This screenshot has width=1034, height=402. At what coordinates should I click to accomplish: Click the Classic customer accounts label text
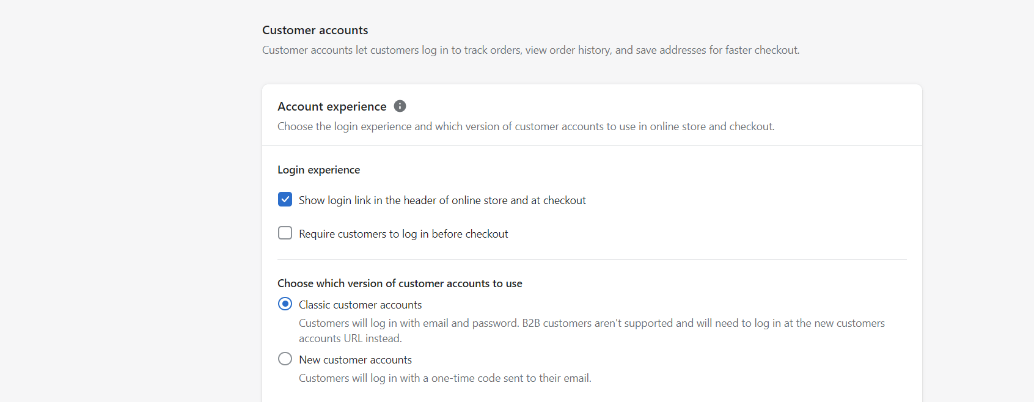360,304
